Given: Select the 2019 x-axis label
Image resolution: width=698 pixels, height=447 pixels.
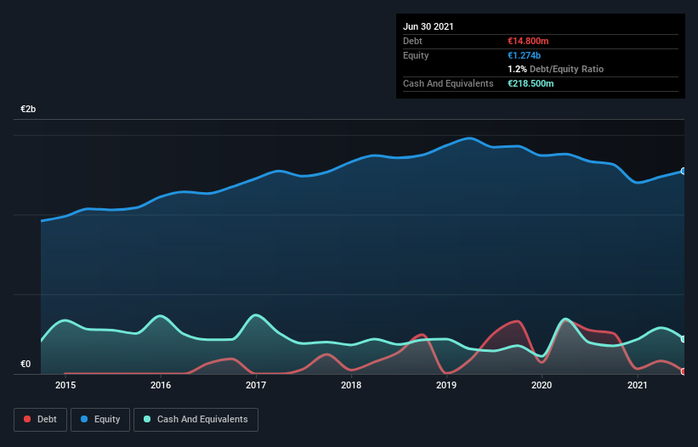Looking at the screenshot, I should coord(447,386).
